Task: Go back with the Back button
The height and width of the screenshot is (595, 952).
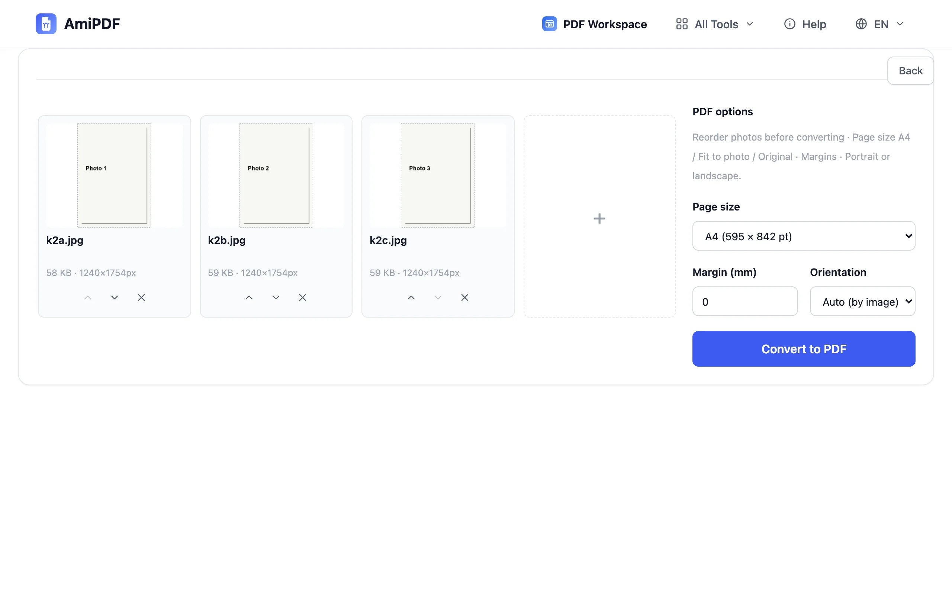Action: click(x=910, y=70)
